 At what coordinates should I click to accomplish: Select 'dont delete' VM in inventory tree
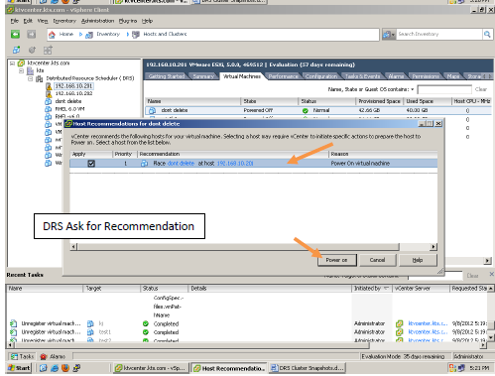(68, 101)
